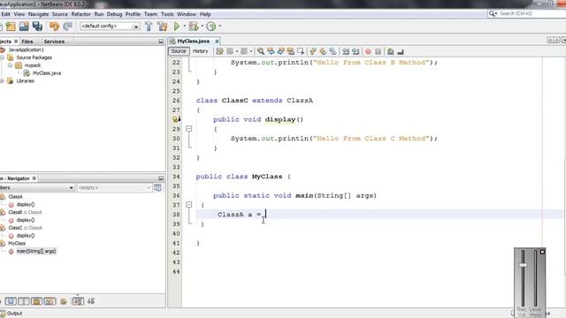566x318 pixels.
Task: Click the Find Previous Occurrence icon
Action: [x=271, y=51]
